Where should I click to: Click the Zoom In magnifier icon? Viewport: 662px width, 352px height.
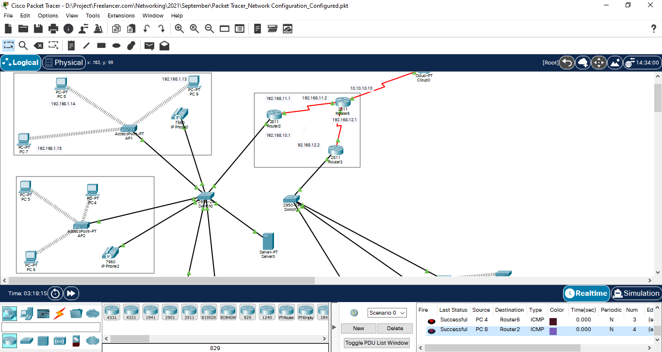point(179,29)
